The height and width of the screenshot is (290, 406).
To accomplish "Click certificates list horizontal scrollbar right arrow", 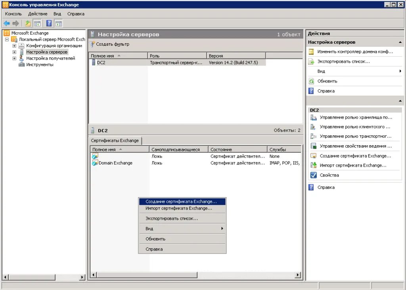I will point(298,275).
